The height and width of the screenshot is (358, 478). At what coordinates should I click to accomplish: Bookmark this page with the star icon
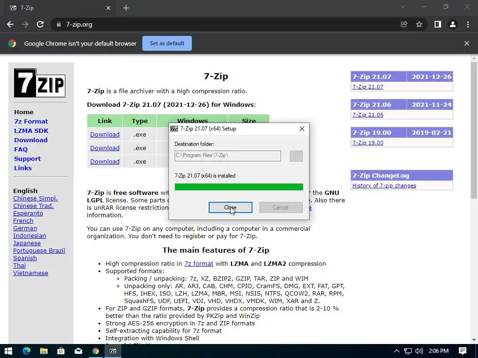(419, 24)
